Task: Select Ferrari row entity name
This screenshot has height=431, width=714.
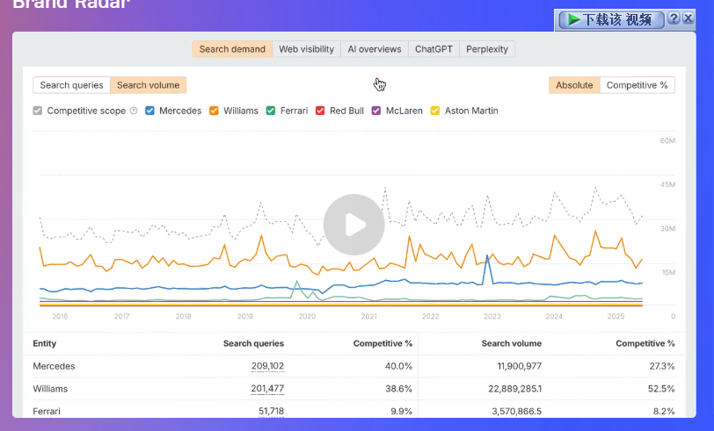Action: [x=47, y=411]
